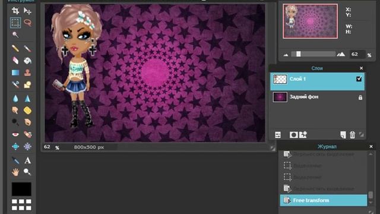Screen dimensions: 380x214
Task: Delete the selected layer
Action: pyautogui.click(x=352, y=135)
